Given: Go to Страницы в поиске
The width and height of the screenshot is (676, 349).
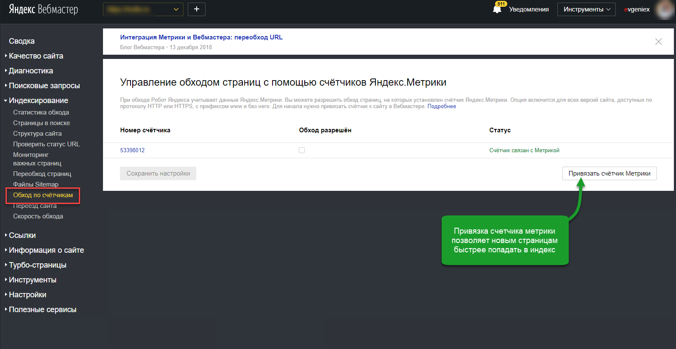Looking at the screenshot, I should coord(42,123).
